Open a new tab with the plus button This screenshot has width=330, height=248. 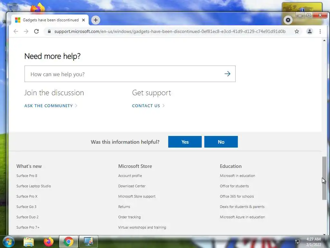[x=95, y=20]
